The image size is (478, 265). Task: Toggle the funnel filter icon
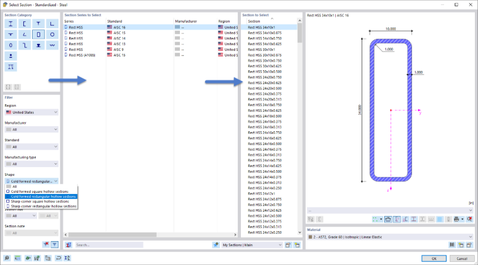click(55, 244)
